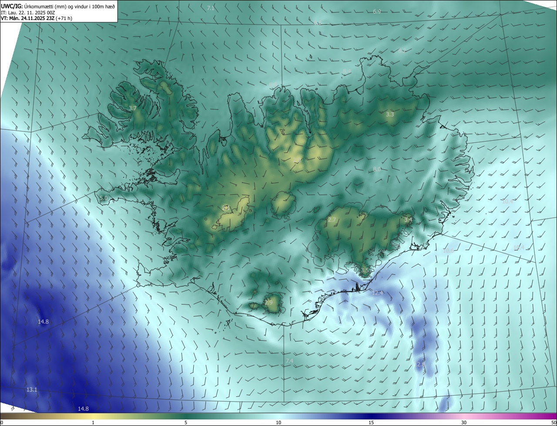
Task: Click the 7.4 value label over the sea
Action: point(289,361)
